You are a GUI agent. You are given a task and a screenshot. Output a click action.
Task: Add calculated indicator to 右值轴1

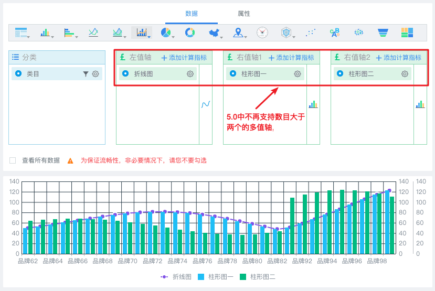(x=291, y=57)
